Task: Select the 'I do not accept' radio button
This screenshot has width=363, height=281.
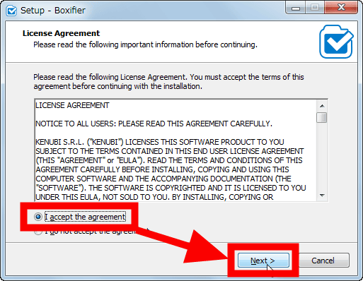Action: coord(38,232)
